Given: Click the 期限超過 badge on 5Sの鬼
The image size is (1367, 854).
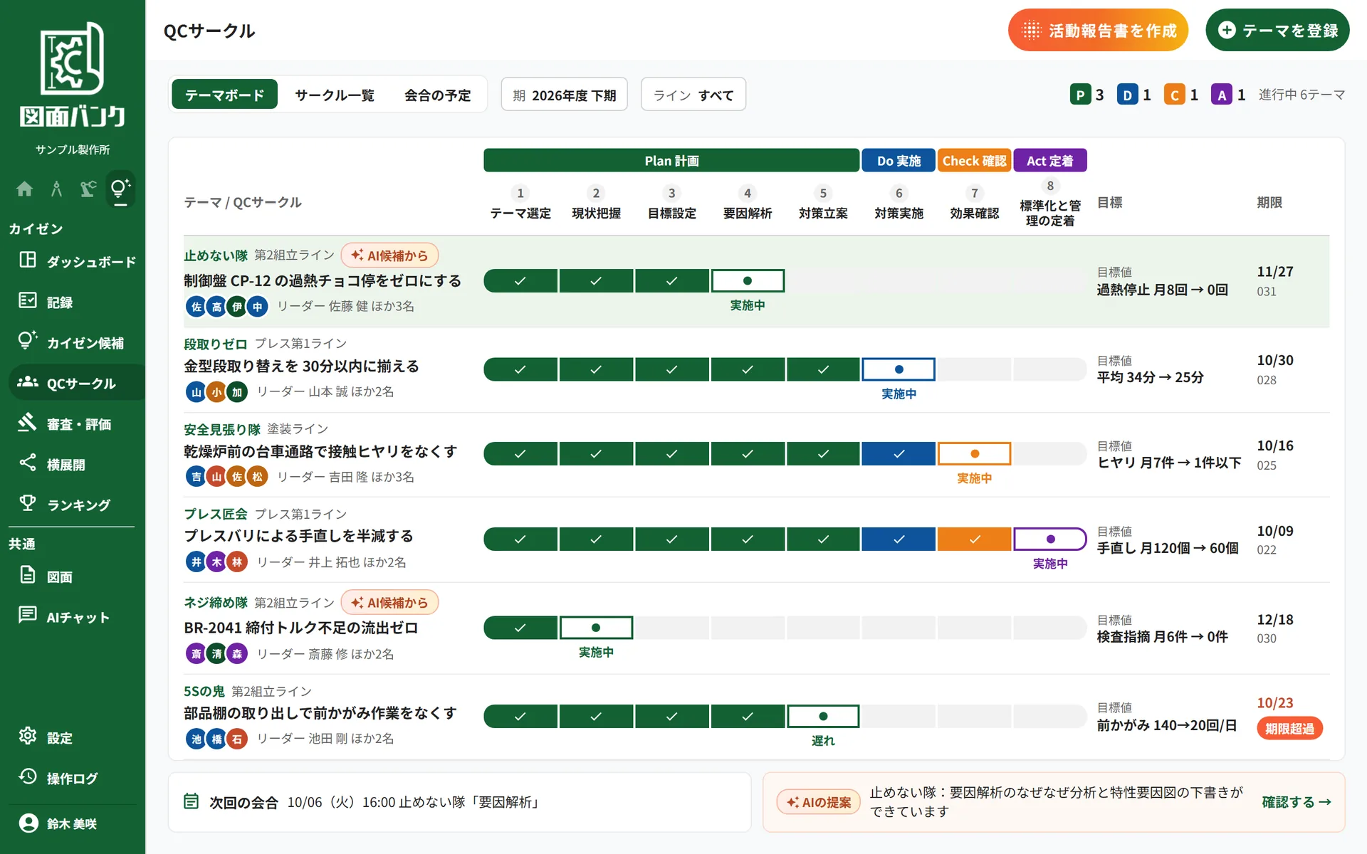Looking at the screenshot, I should 1289,728.
